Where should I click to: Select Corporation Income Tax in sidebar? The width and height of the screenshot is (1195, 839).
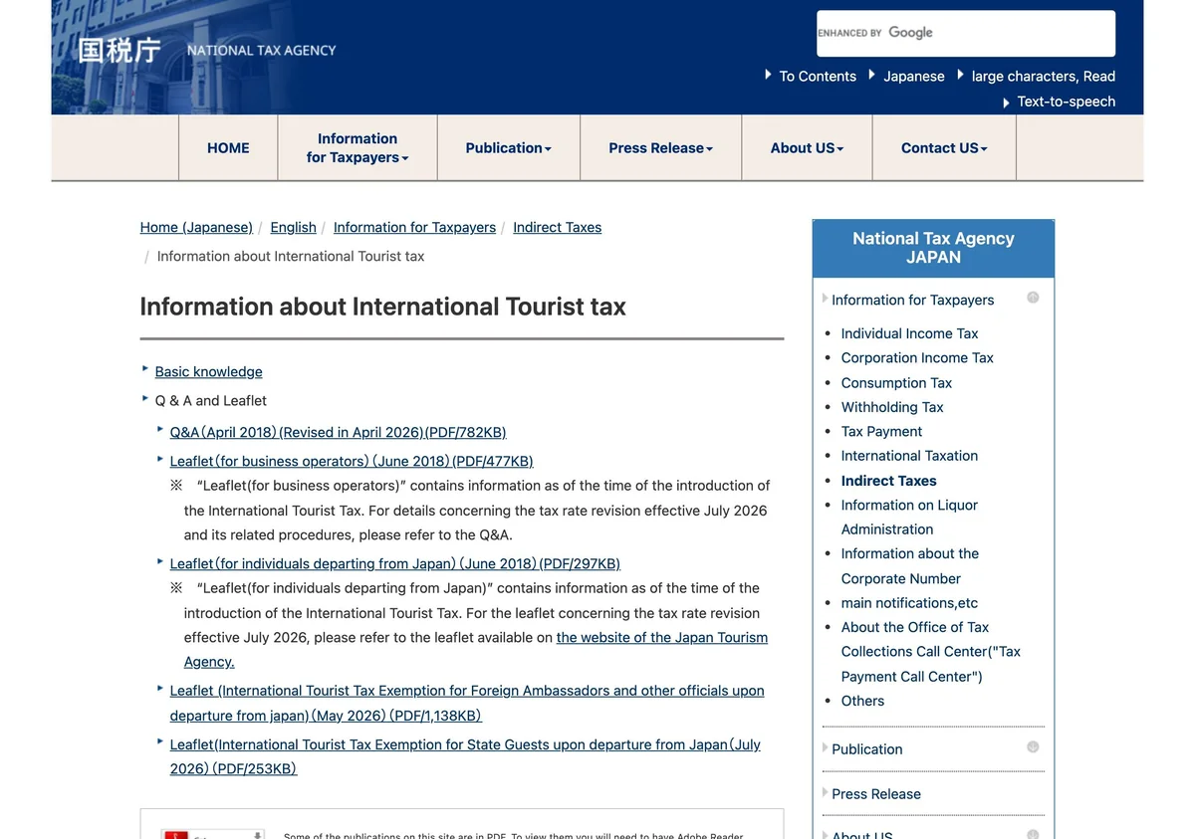pyautogui.click(x=917, y=357)
